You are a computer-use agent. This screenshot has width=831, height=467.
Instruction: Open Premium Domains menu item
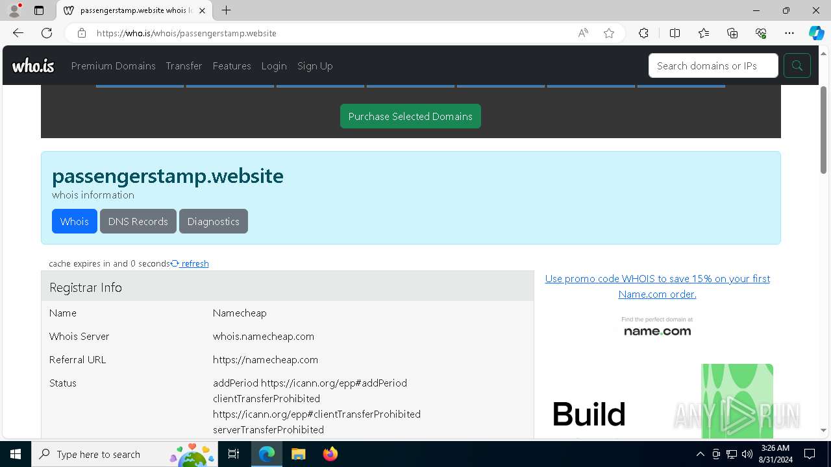click(113, 66)
